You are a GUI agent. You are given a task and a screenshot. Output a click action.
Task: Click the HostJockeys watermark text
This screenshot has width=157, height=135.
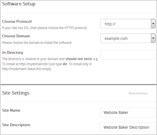point(138,93)
